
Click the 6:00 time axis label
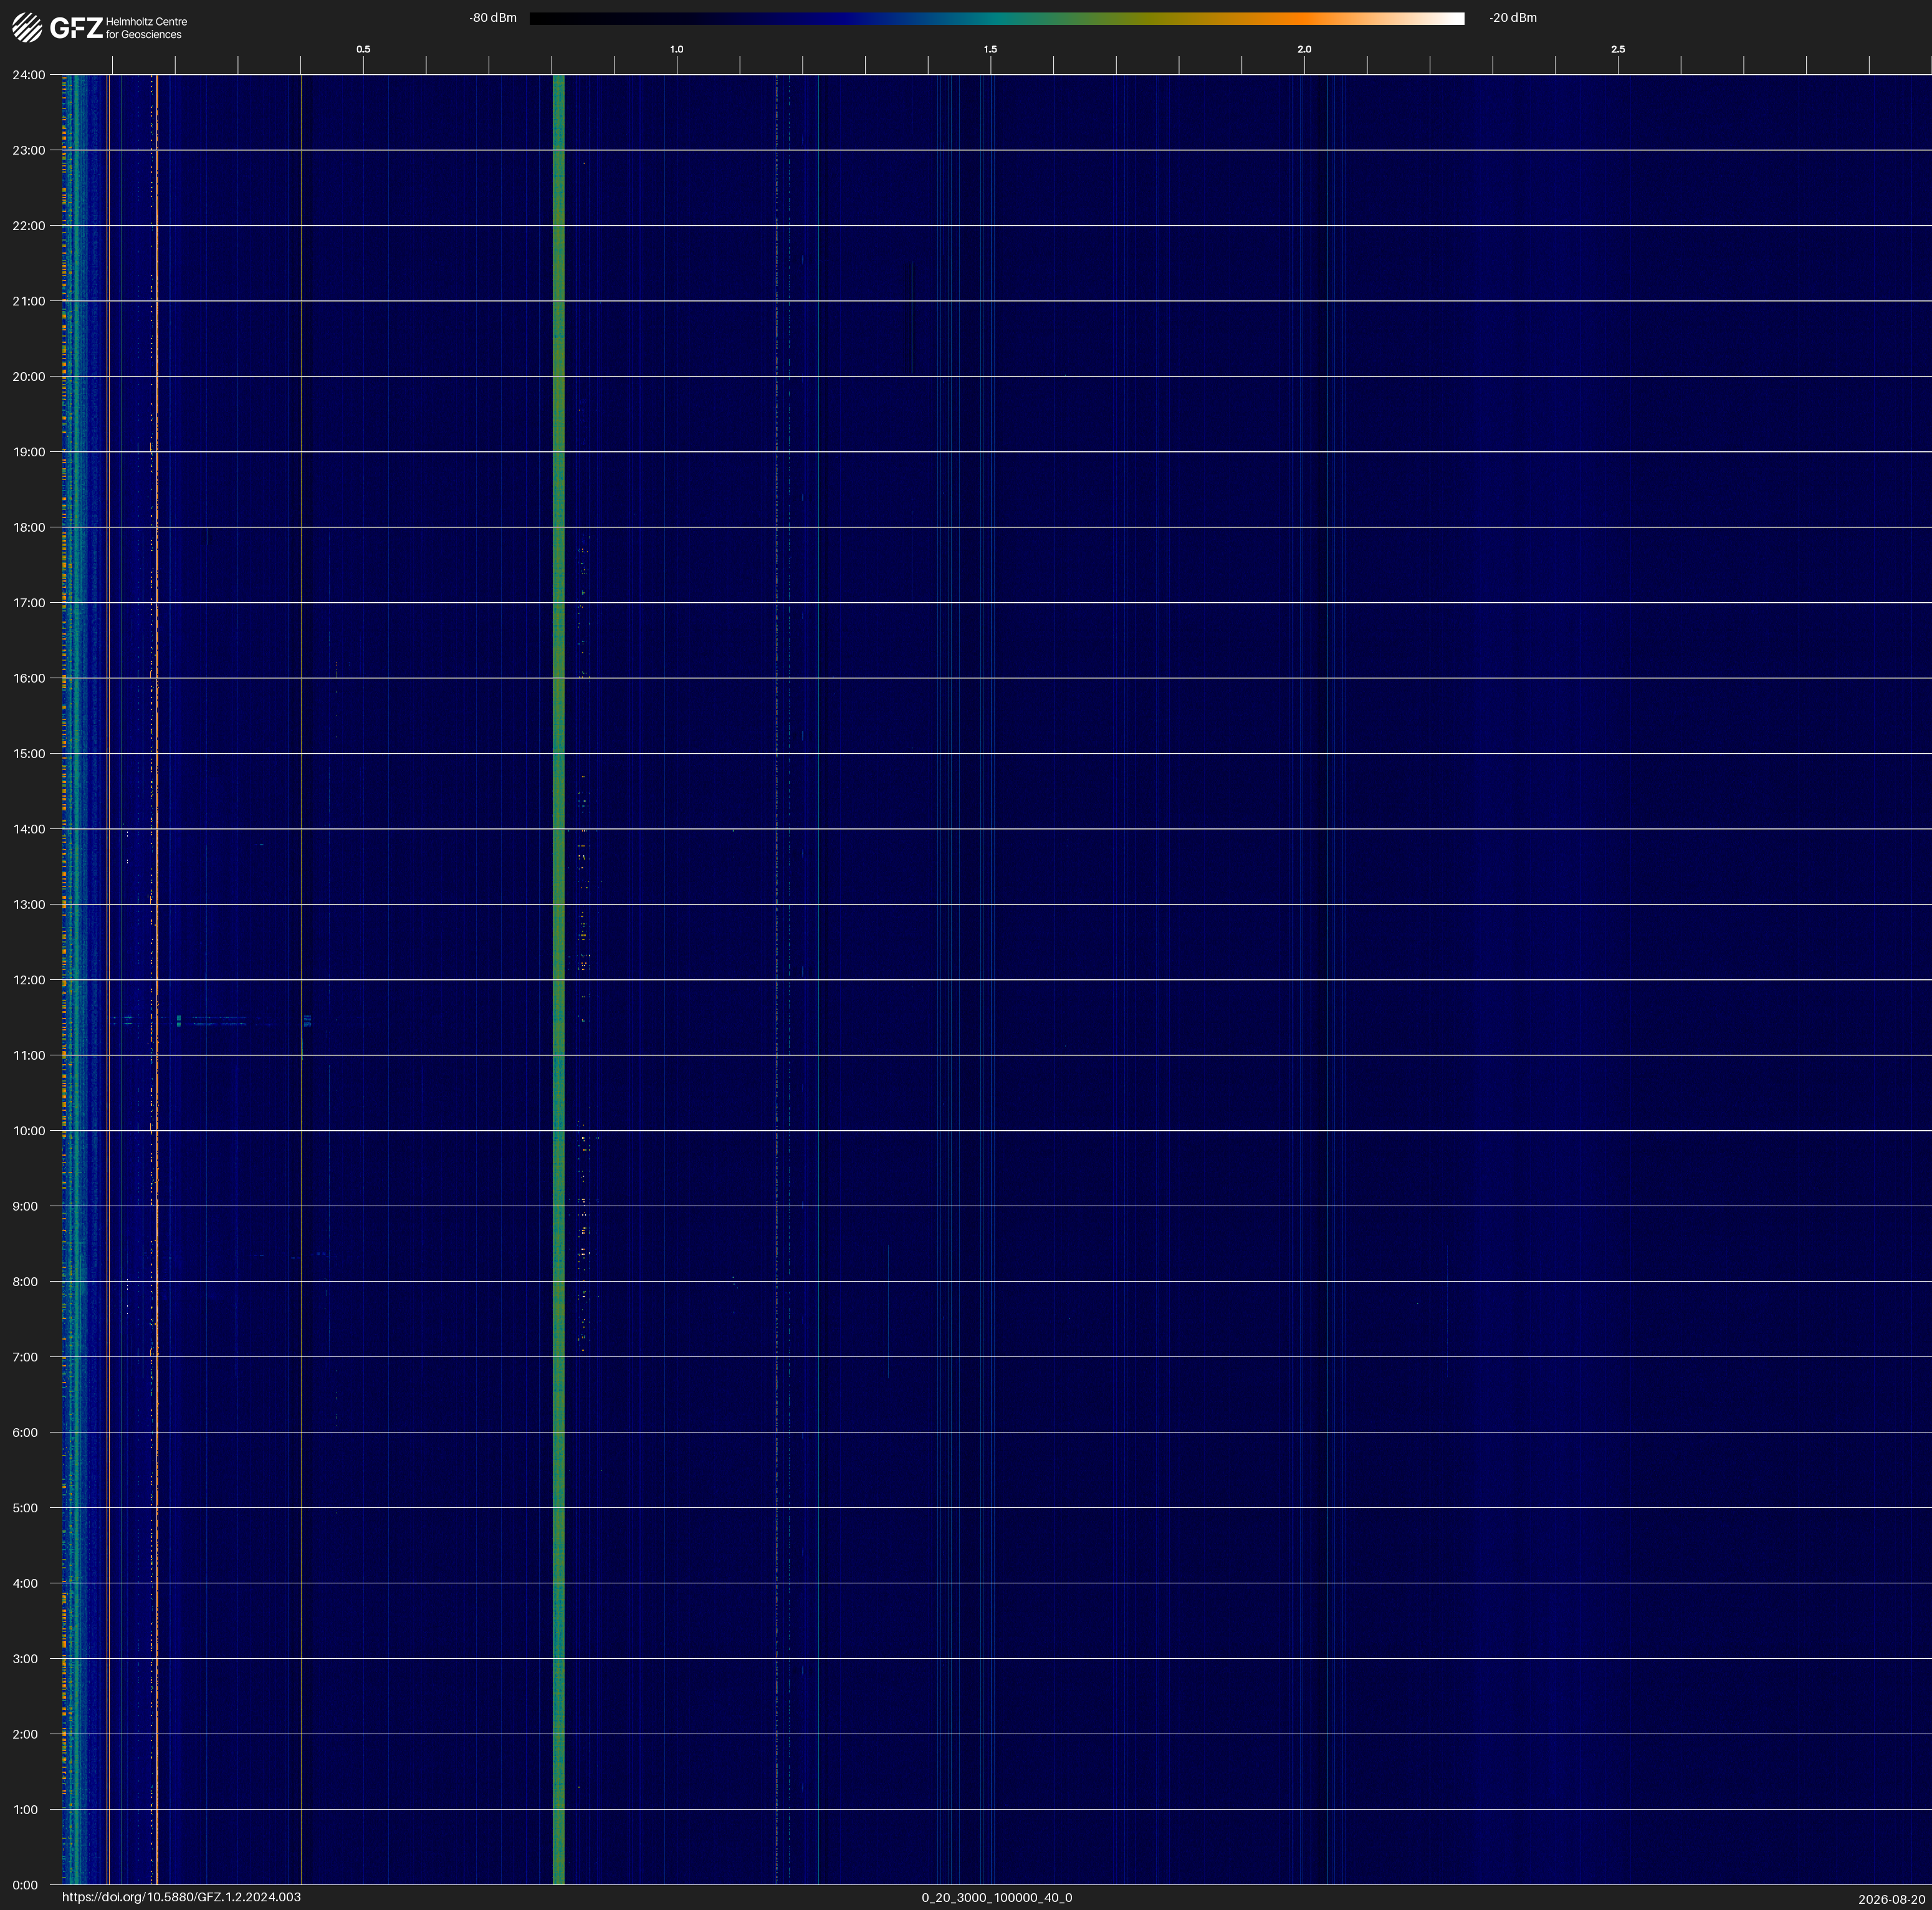coord(25,1433)
